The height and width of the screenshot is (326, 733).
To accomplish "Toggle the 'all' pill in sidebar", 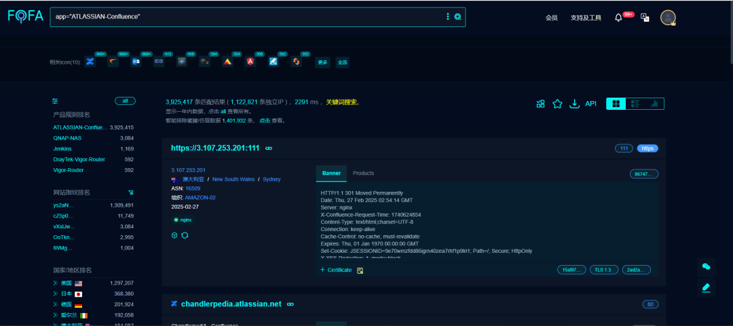I will pos(125,101).
